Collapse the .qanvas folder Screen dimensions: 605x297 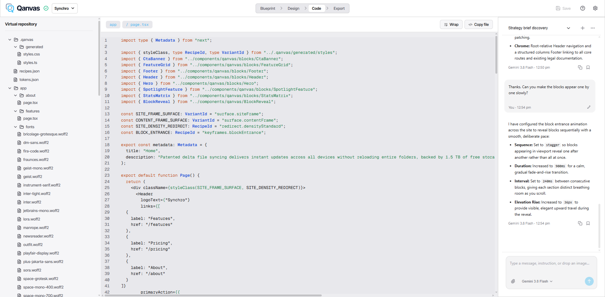pyautogui.click(x=10, y=40)
